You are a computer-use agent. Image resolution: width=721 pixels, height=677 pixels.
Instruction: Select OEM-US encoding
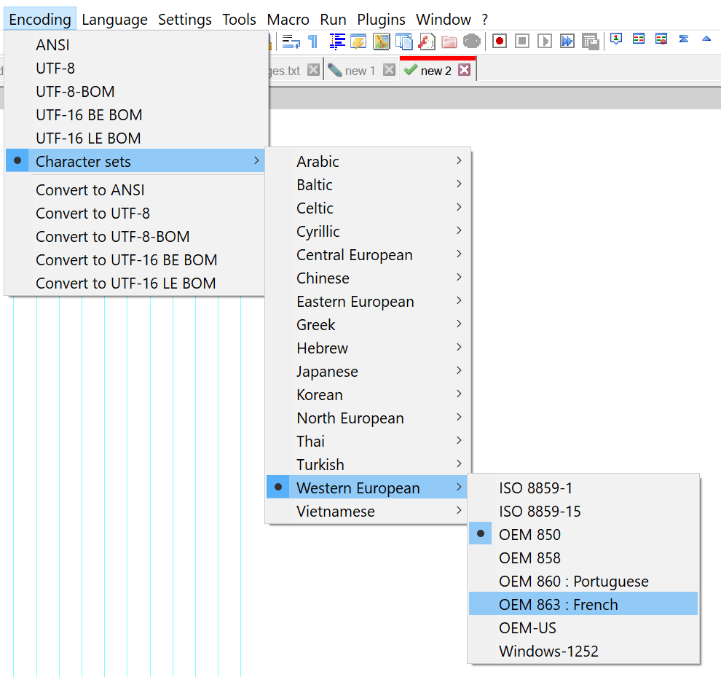tap(583, 627)
